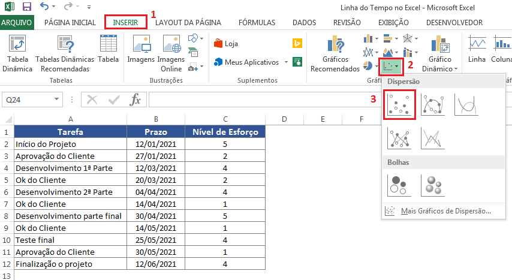512x280 pixels.
Task: Open the FÓRMULAS ribbon tab
Action: click(x=257, y=22)
